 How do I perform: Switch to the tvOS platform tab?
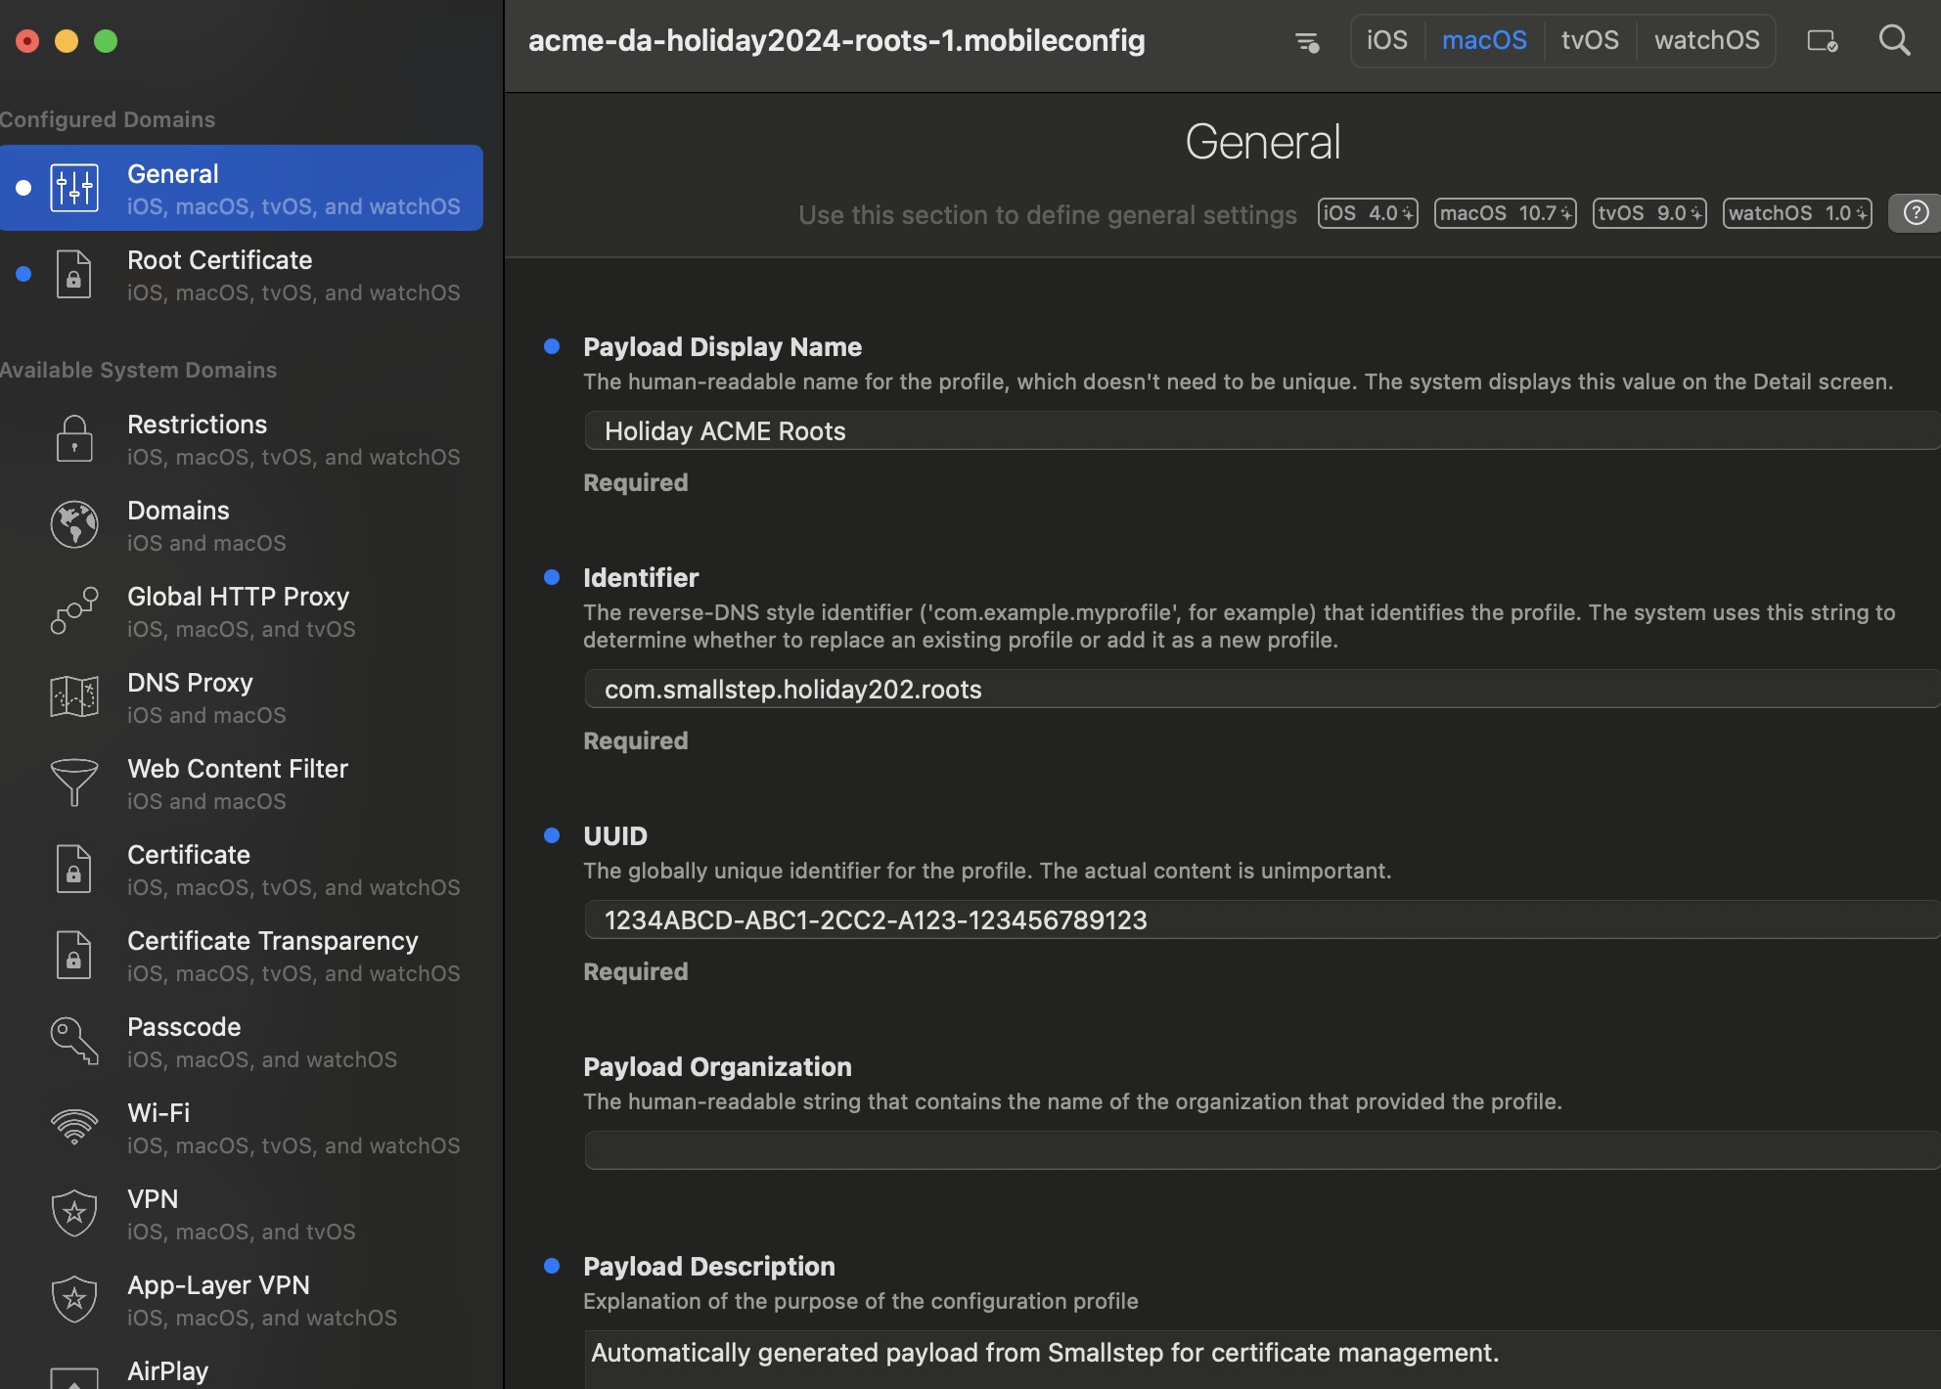point(1589,40)
